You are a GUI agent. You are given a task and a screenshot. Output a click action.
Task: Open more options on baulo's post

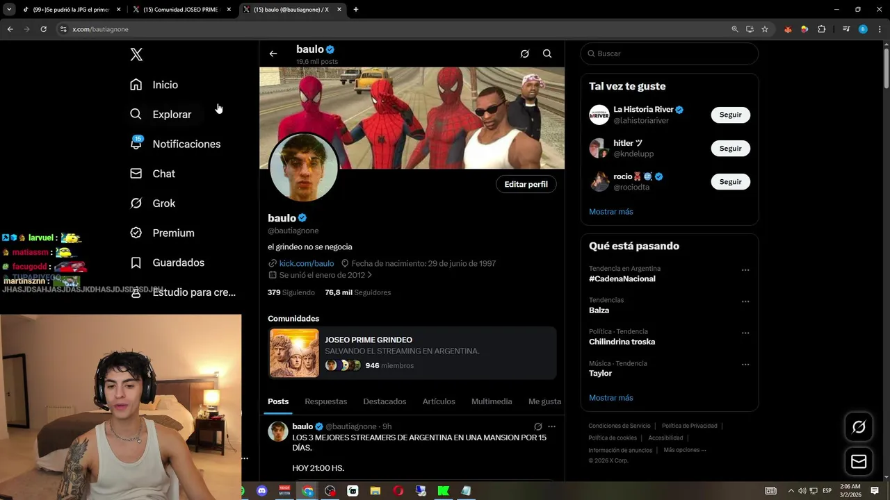pyautogui.click(x=551, y=426)
